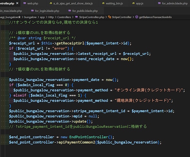Click the "現地決済(クレジットカード)" string
190x157 pixels.
click(x=143, y=100)
